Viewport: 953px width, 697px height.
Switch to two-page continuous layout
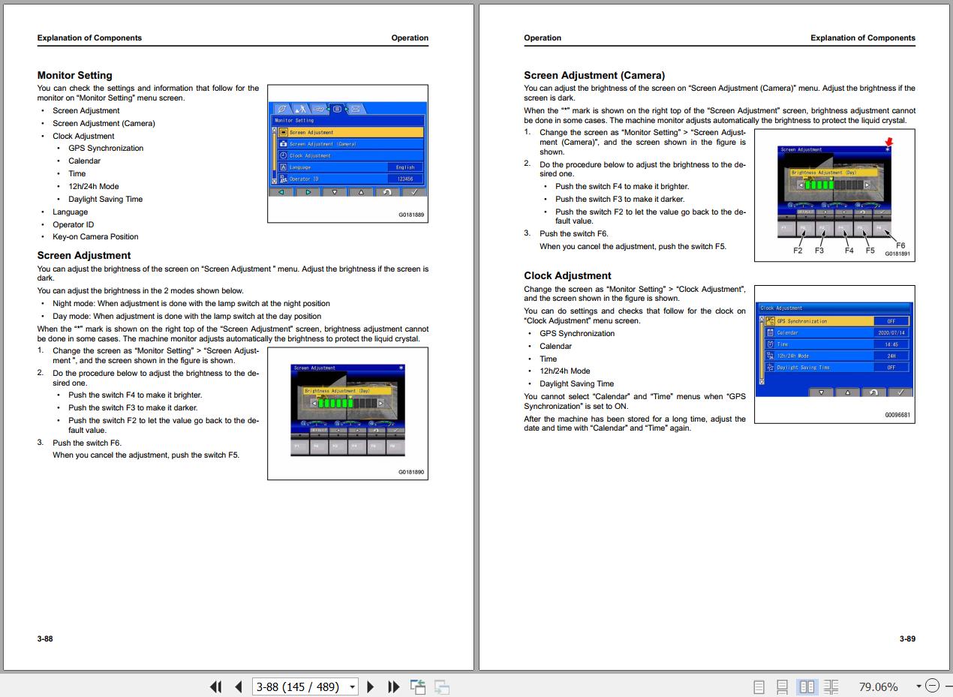click(831, 686)
